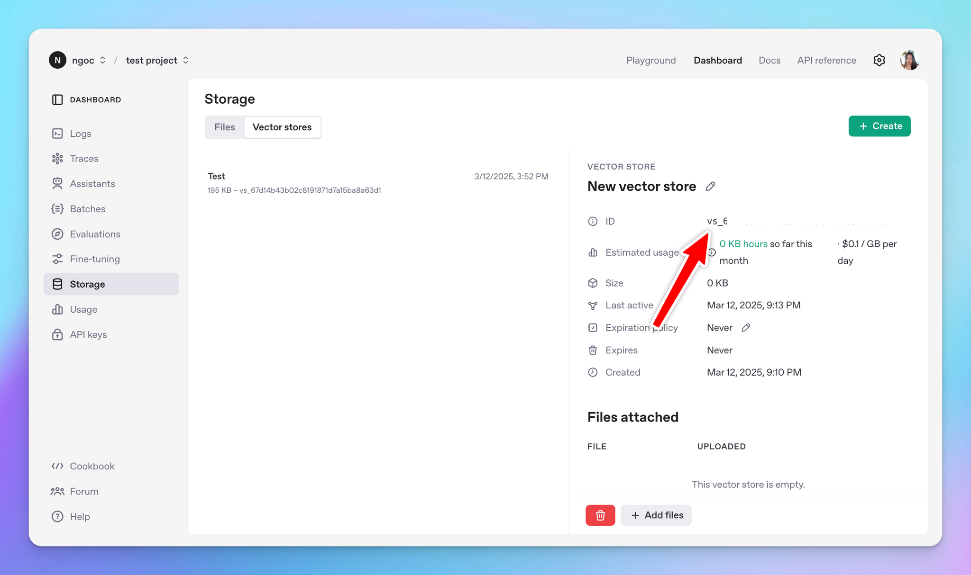Click the red delete trash button
The width and height of the screenshot is (971, 575).
pyautogui.click(x=600, y=515)
